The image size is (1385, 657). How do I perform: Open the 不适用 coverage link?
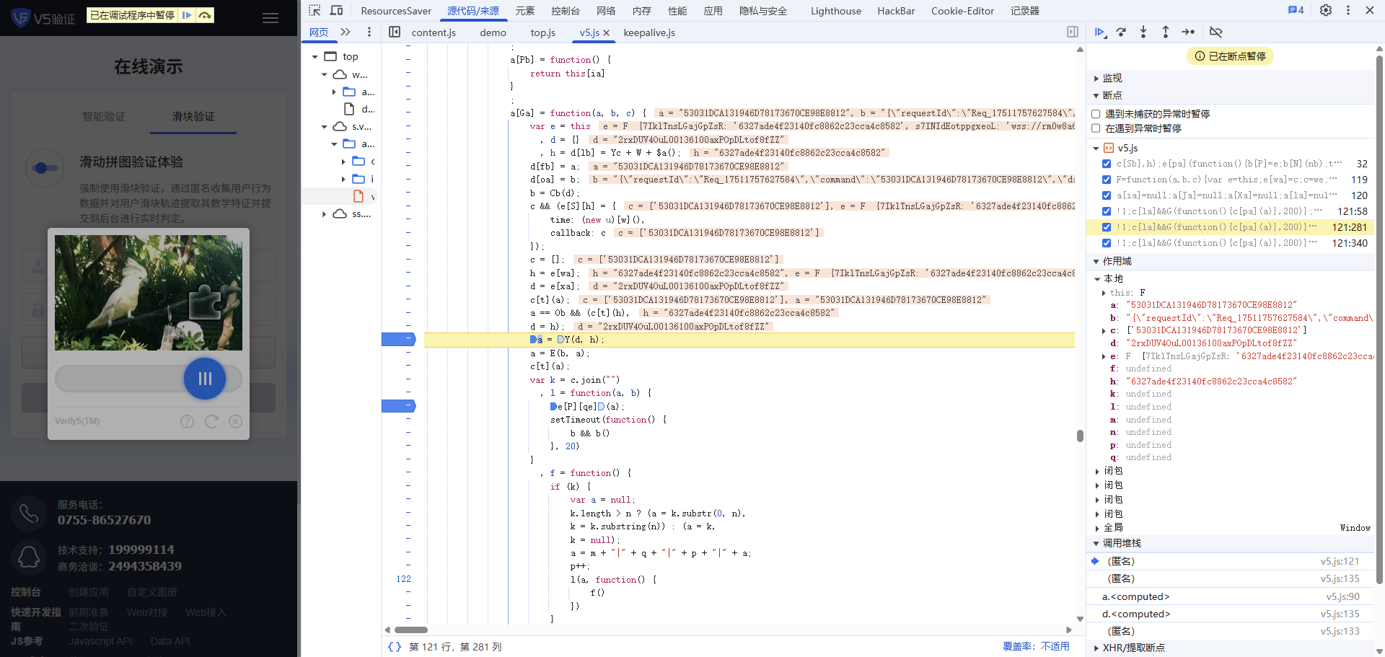[1055, 646]
